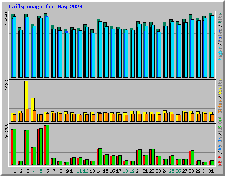
Task: Click the kB Out legend label
Action: click(220, 124)
